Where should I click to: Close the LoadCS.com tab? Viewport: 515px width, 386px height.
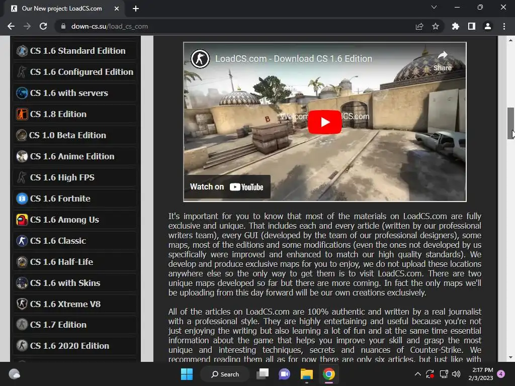point(117,9)
